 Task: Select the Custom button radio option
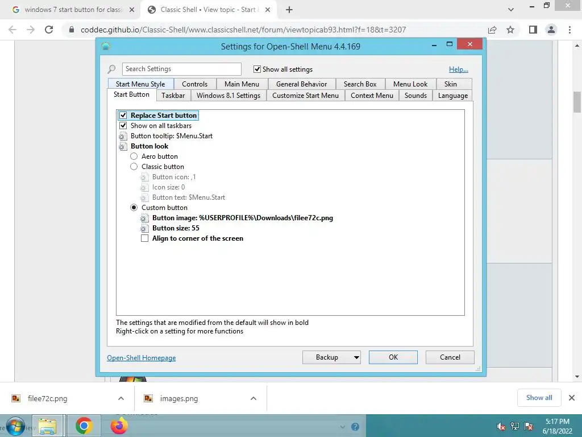tap(134, 208)
